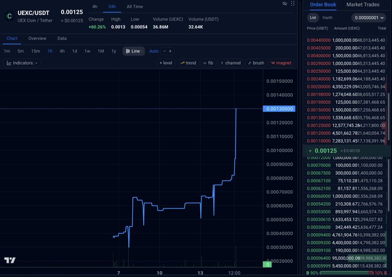Switch to Market Trades tab
This screenshot has width=392, height=277.
point(363,5)
